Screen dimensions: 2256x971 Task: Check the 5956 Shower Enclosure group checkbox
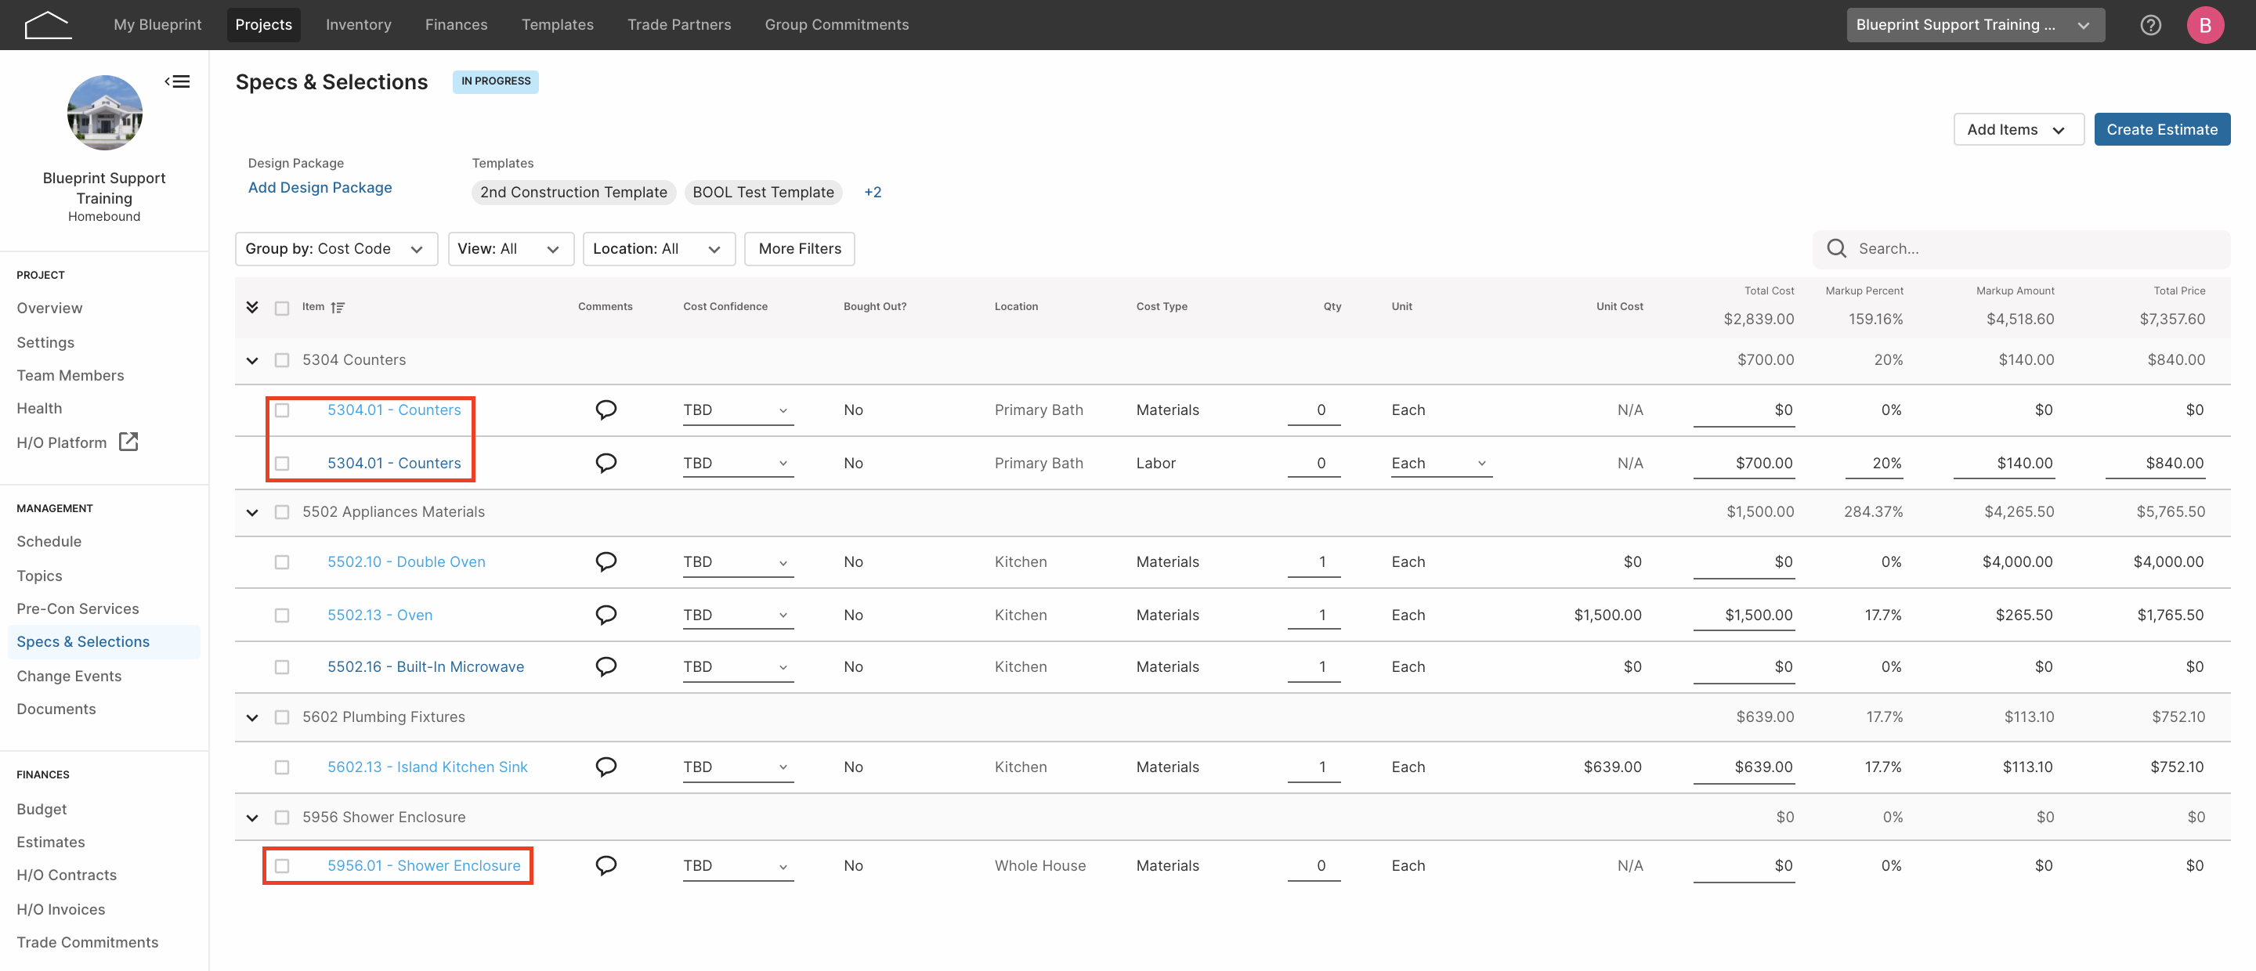click(x=282, y=817)
